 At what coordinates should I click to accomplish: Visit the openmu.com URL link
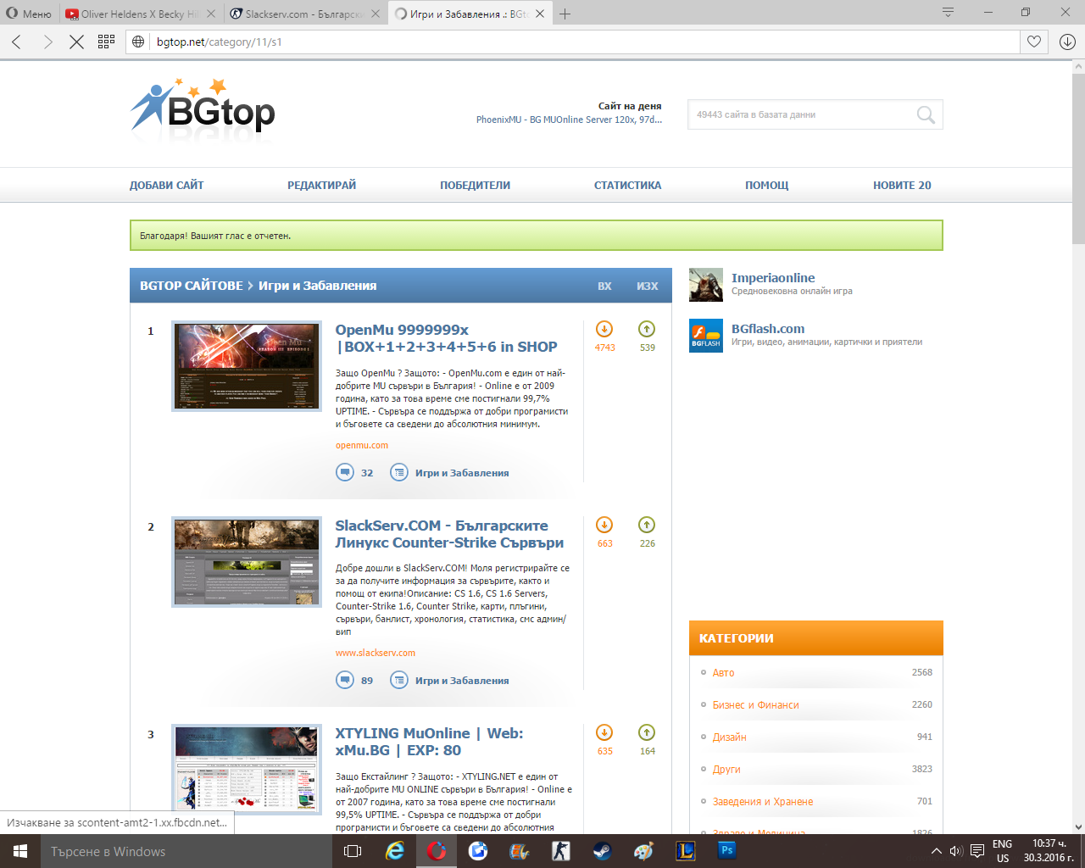click(362, 445)
